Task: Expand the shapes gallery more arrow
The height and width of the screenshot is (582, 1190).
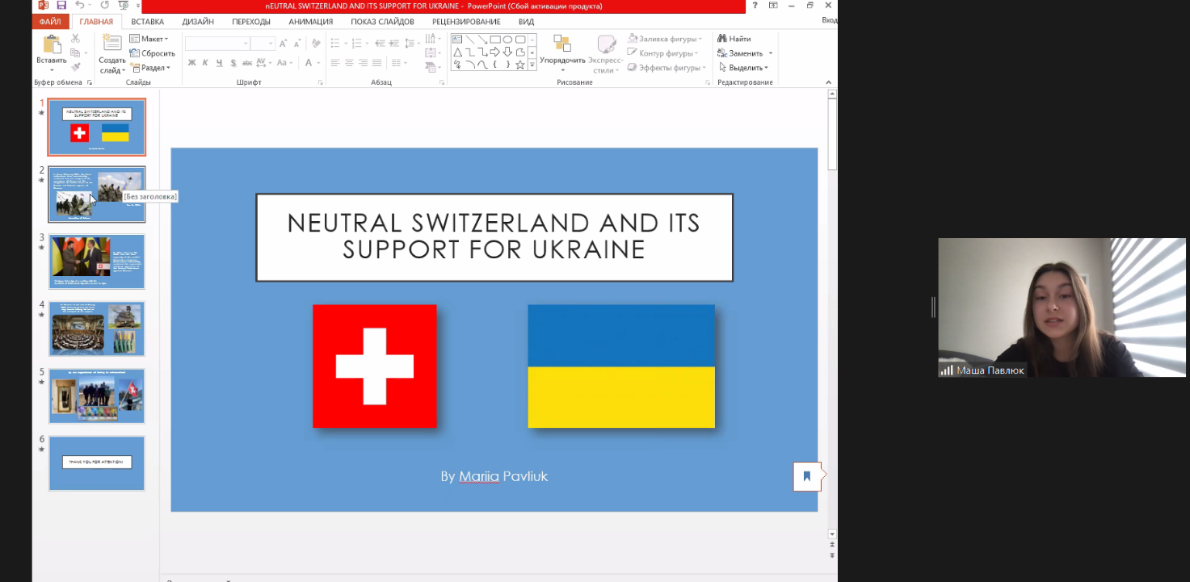Action: [x=532, y=65]
